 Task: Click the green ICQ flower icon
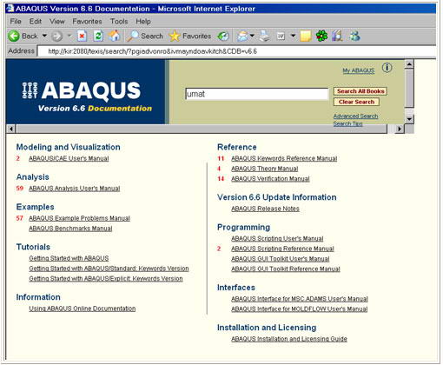[321, 36]
